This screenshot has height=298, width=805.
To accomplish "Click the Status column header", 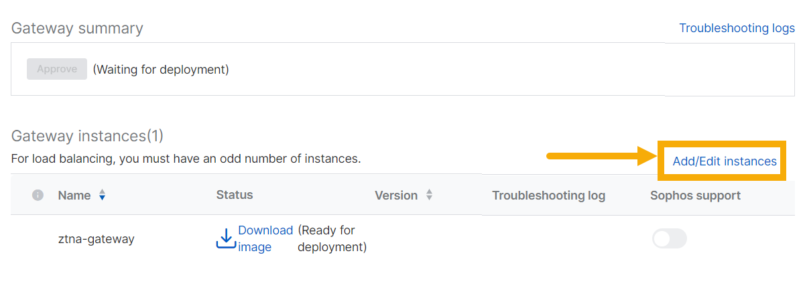I will [235, 195].
